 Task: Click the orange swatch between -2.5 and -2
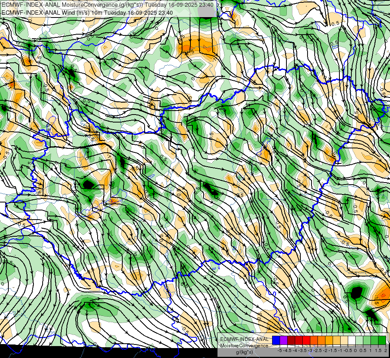(x=321, y=340)
